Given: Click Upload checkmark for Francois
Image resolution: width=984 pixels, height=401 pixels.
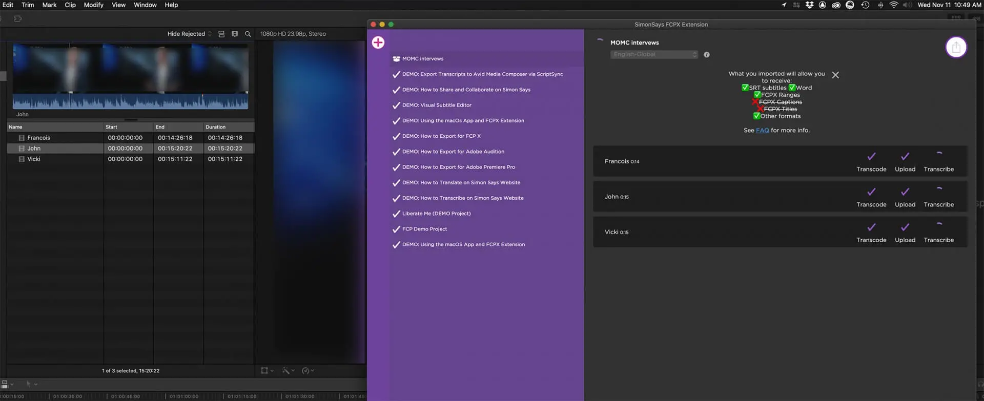Looking at the screenshot, I should [x=905, y=157].
